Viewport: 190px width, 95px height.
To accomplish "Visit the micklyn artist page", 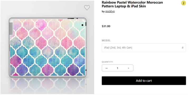I will coord(110,11).
